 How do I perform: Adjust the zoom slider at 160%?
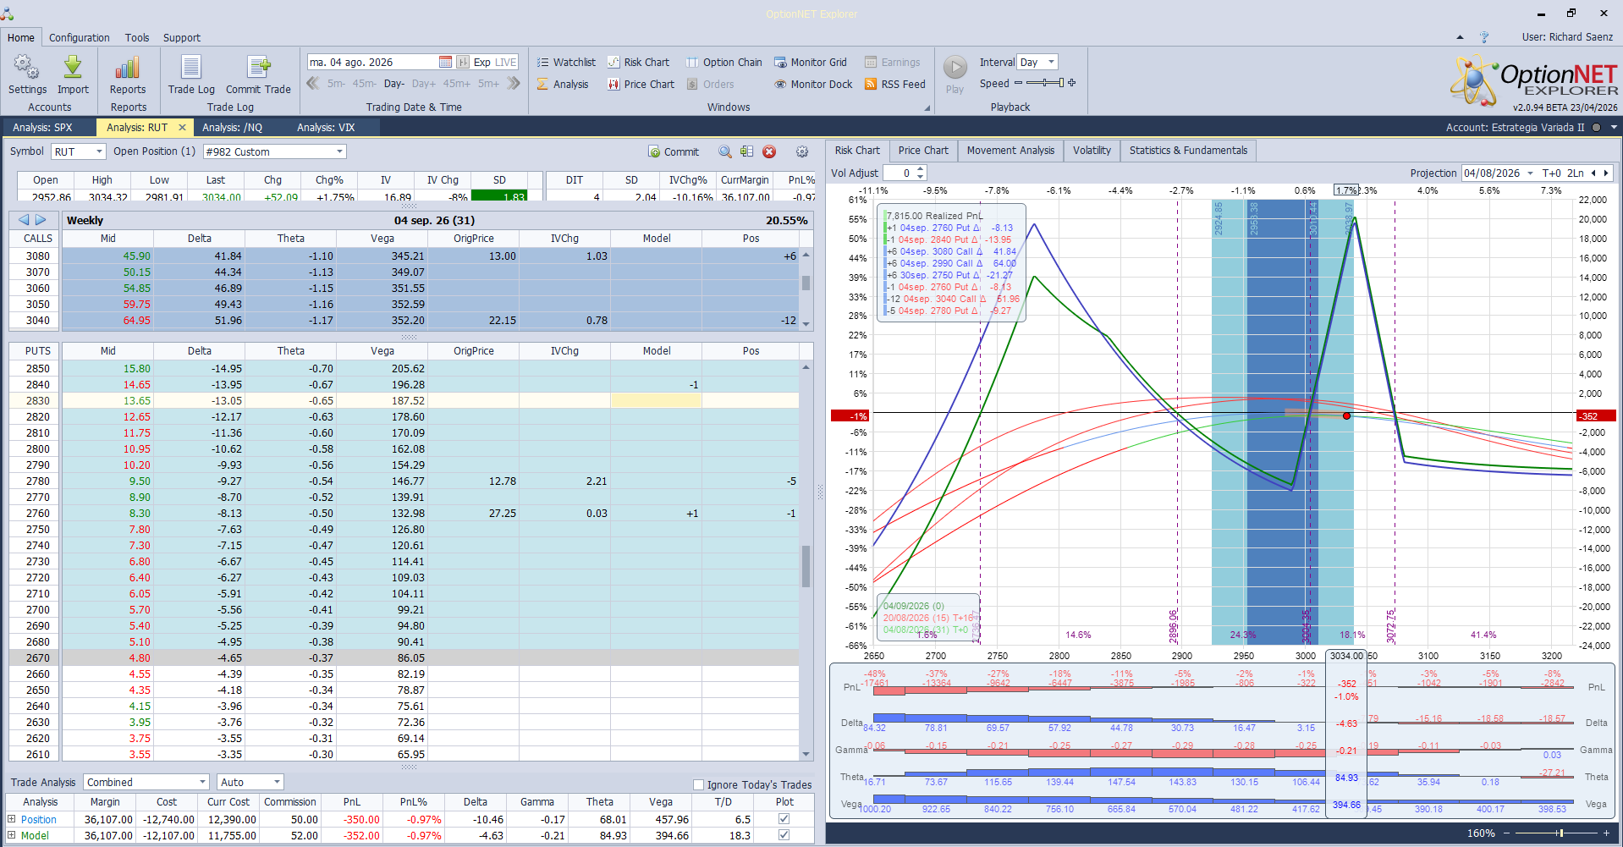1554,833
